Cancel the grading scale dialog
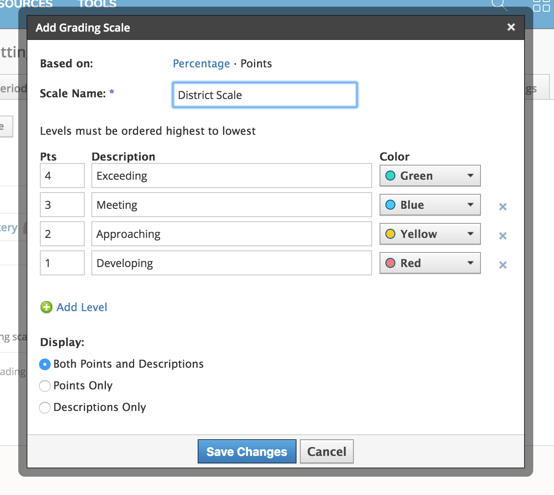This screenshot has width=554, height=495. click(x=326, y=451)
